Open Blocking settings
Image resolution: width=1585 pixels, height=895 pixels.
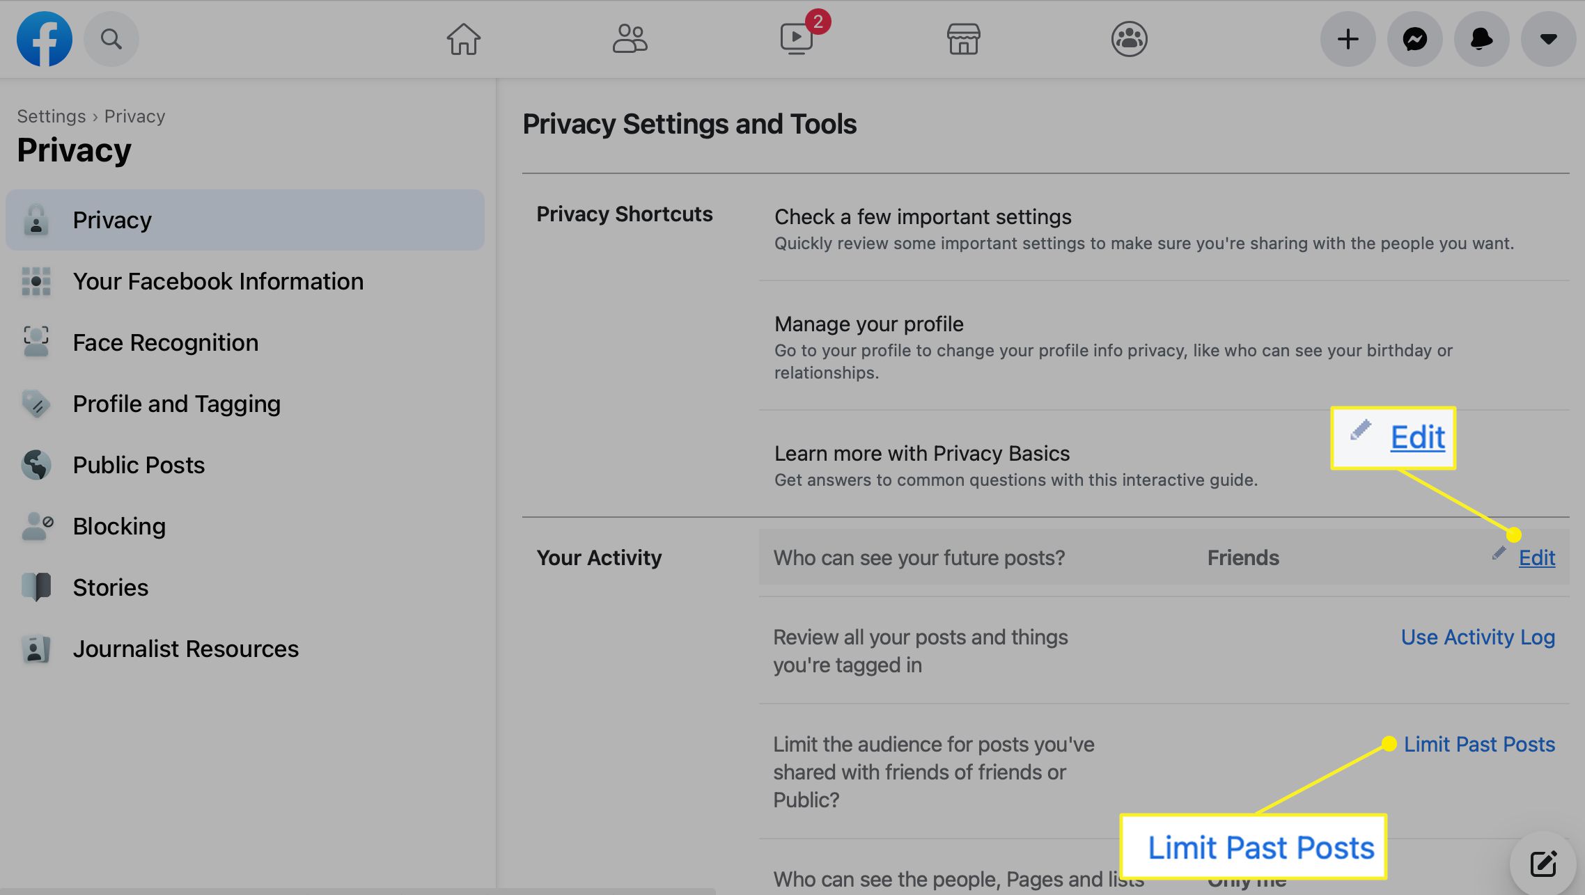point(245,526)
